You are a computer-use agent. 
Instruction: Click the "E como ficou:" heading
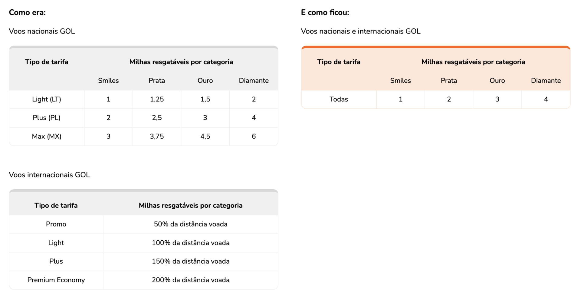pyautogui.click(x=325, y=12)
